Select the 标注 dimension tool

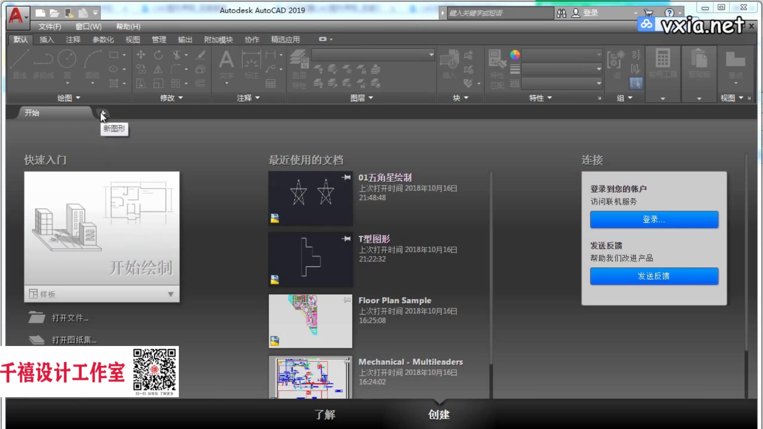252,64
